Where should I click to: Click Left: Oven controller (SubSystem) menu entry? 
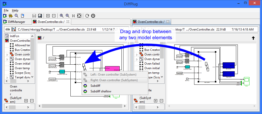(x=115, y=74)
